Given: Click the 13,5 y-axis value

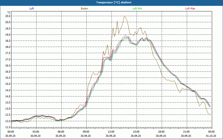Looking at the screenshot, I should tap(8, 103).
